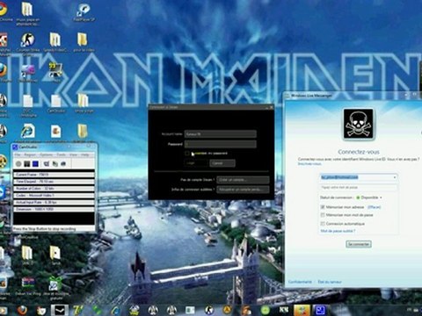
Task: Open the File menu in CamStudio
Action: tap(18, 154)
